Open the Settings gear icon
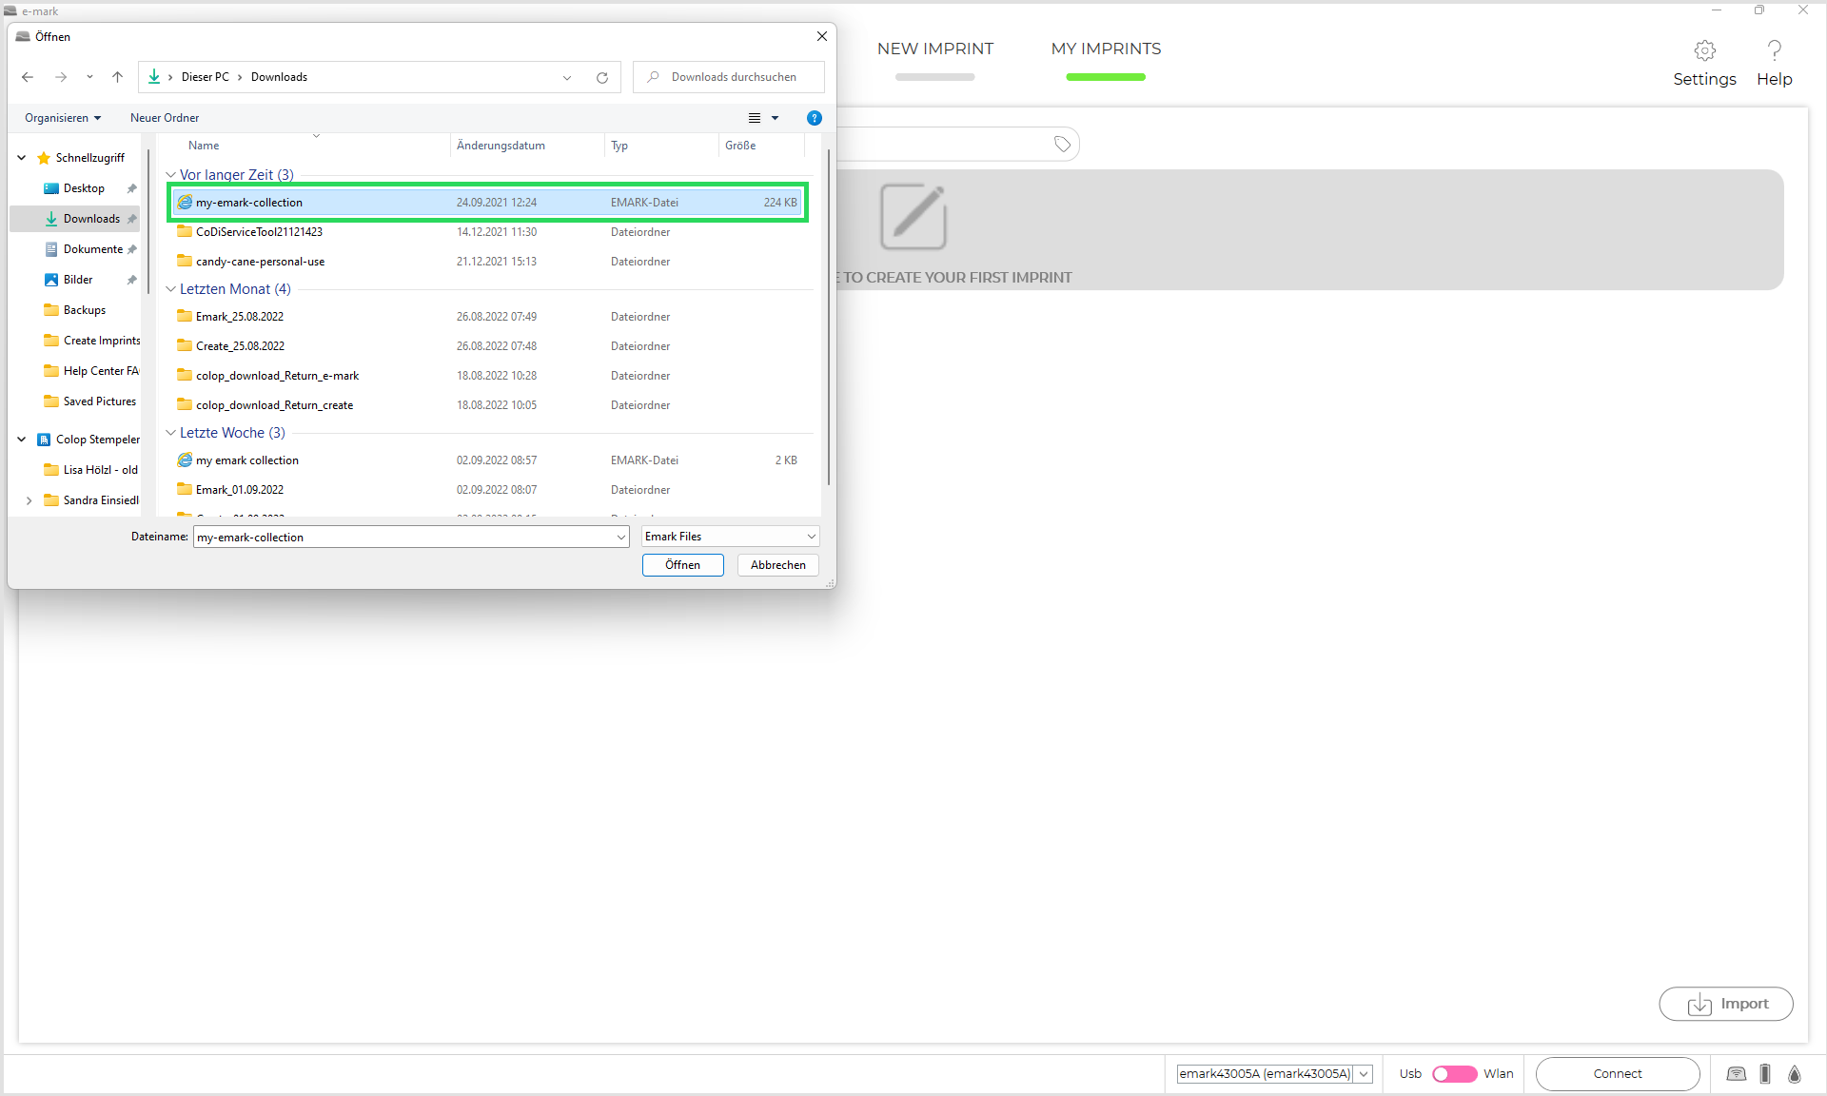 pos(1704,50)
